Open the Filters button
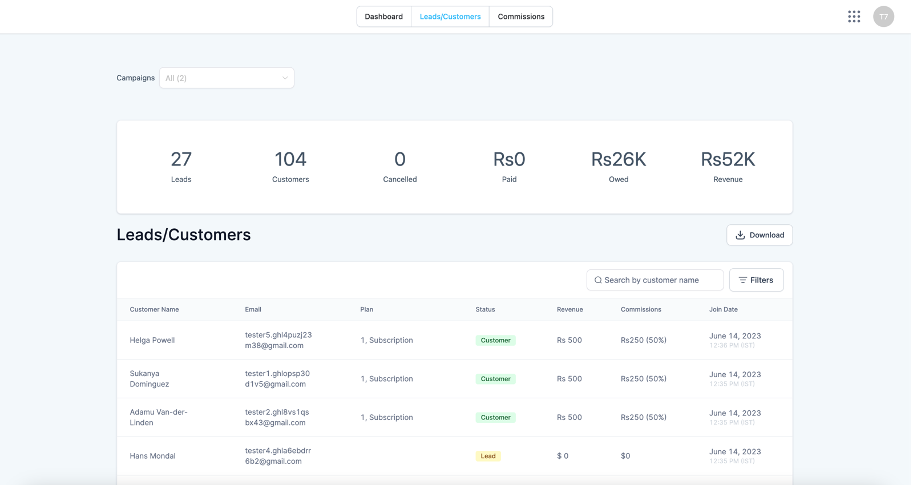 pyautogui.click(x=756, y=280)
